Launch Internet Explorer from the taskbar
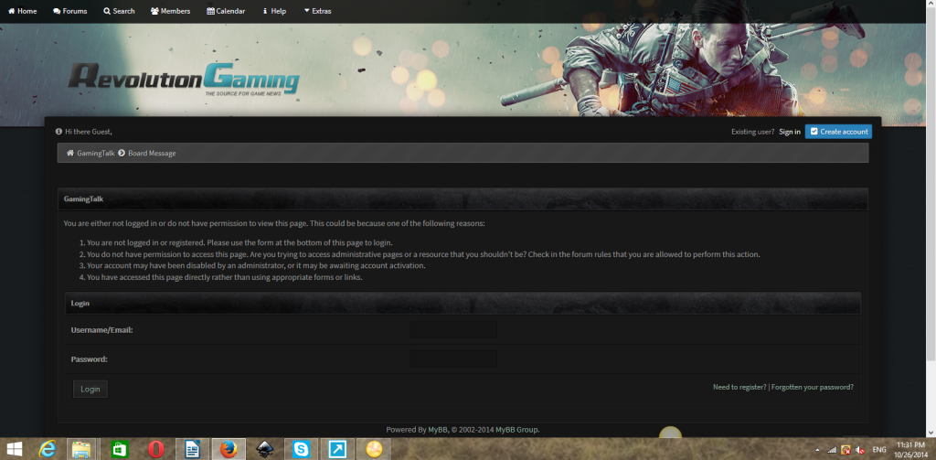Screen dimensions: 936x460 (48, 449)
